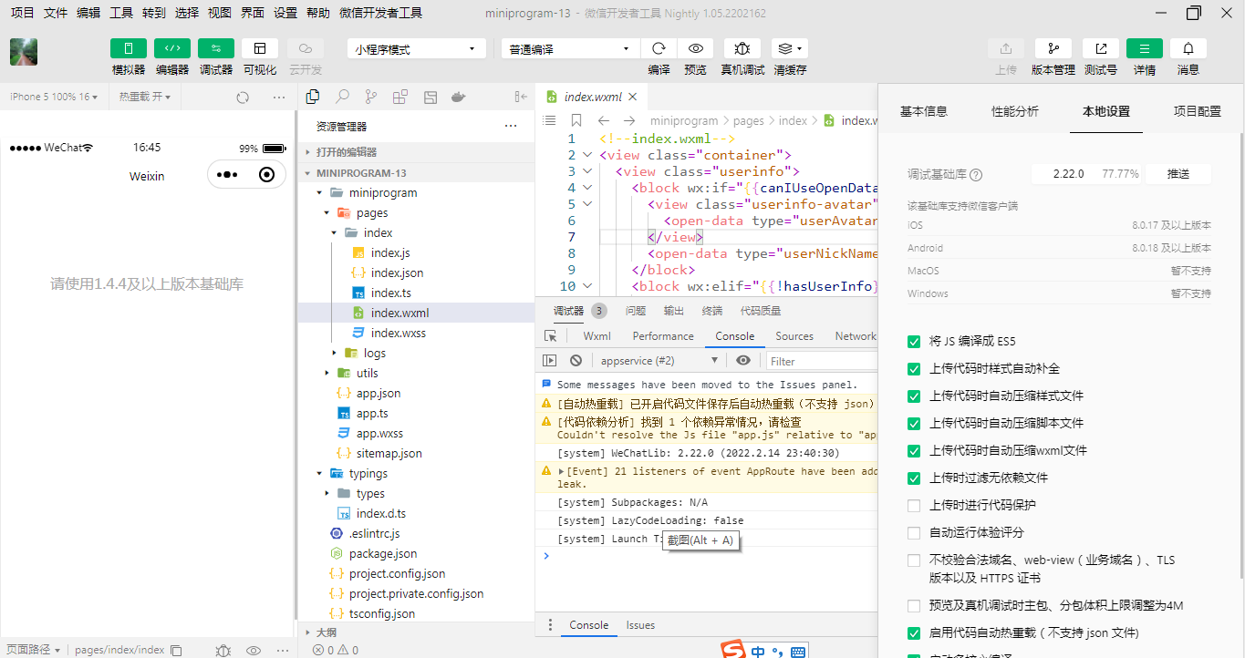Toggle the 编辑器 editor panel button
Screen dimensions: 1245x658
(x=172, y=48)
